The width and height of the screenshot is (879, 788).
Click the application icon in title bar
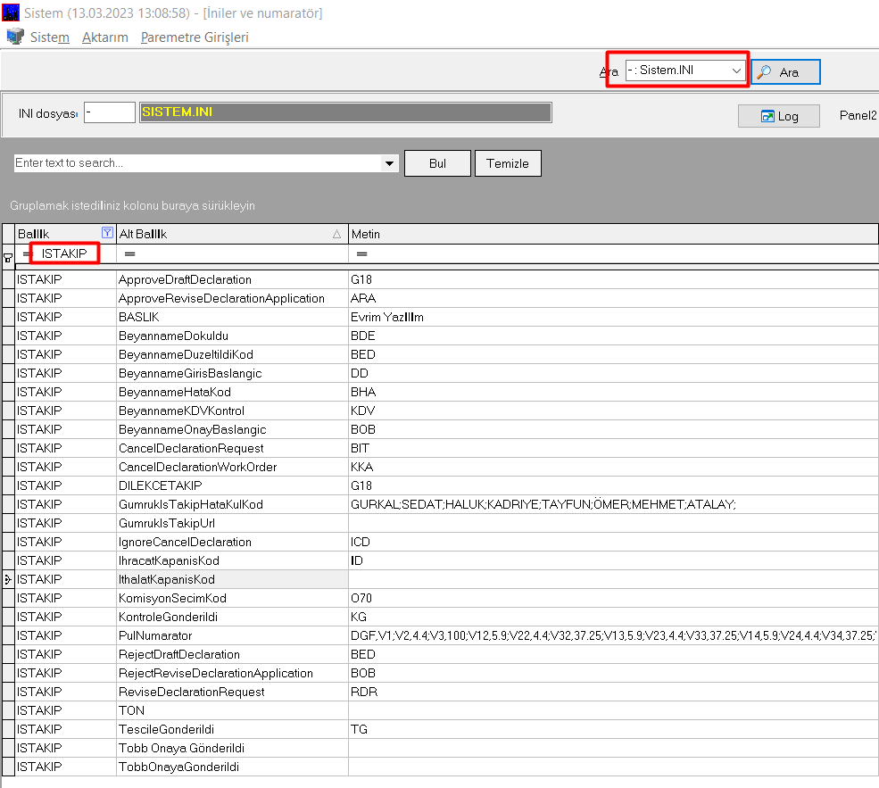pos(11,12)
